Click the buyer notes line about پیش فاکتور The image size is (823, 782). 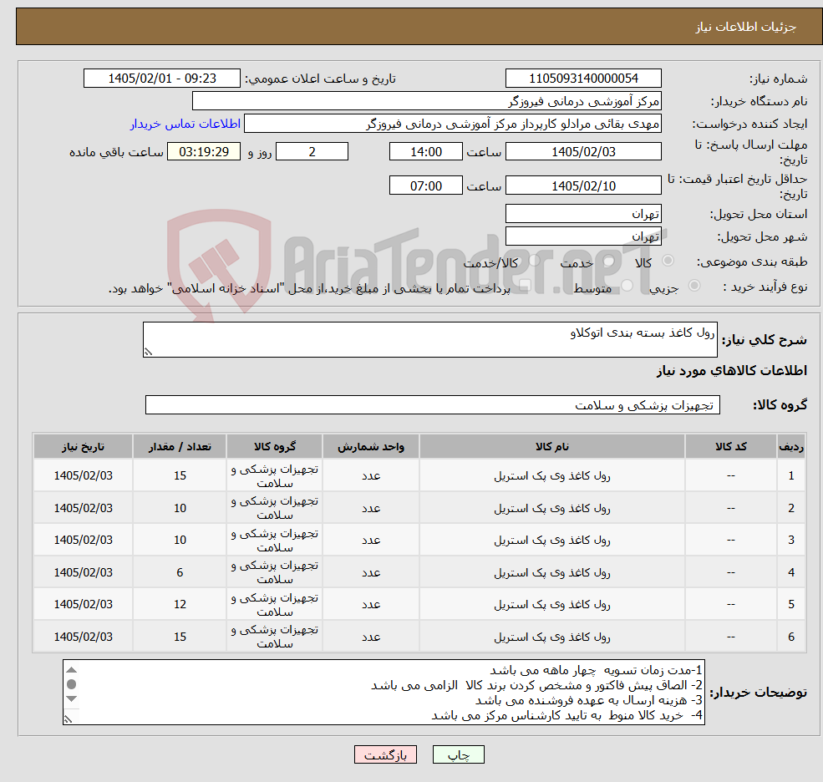[536, 685]
